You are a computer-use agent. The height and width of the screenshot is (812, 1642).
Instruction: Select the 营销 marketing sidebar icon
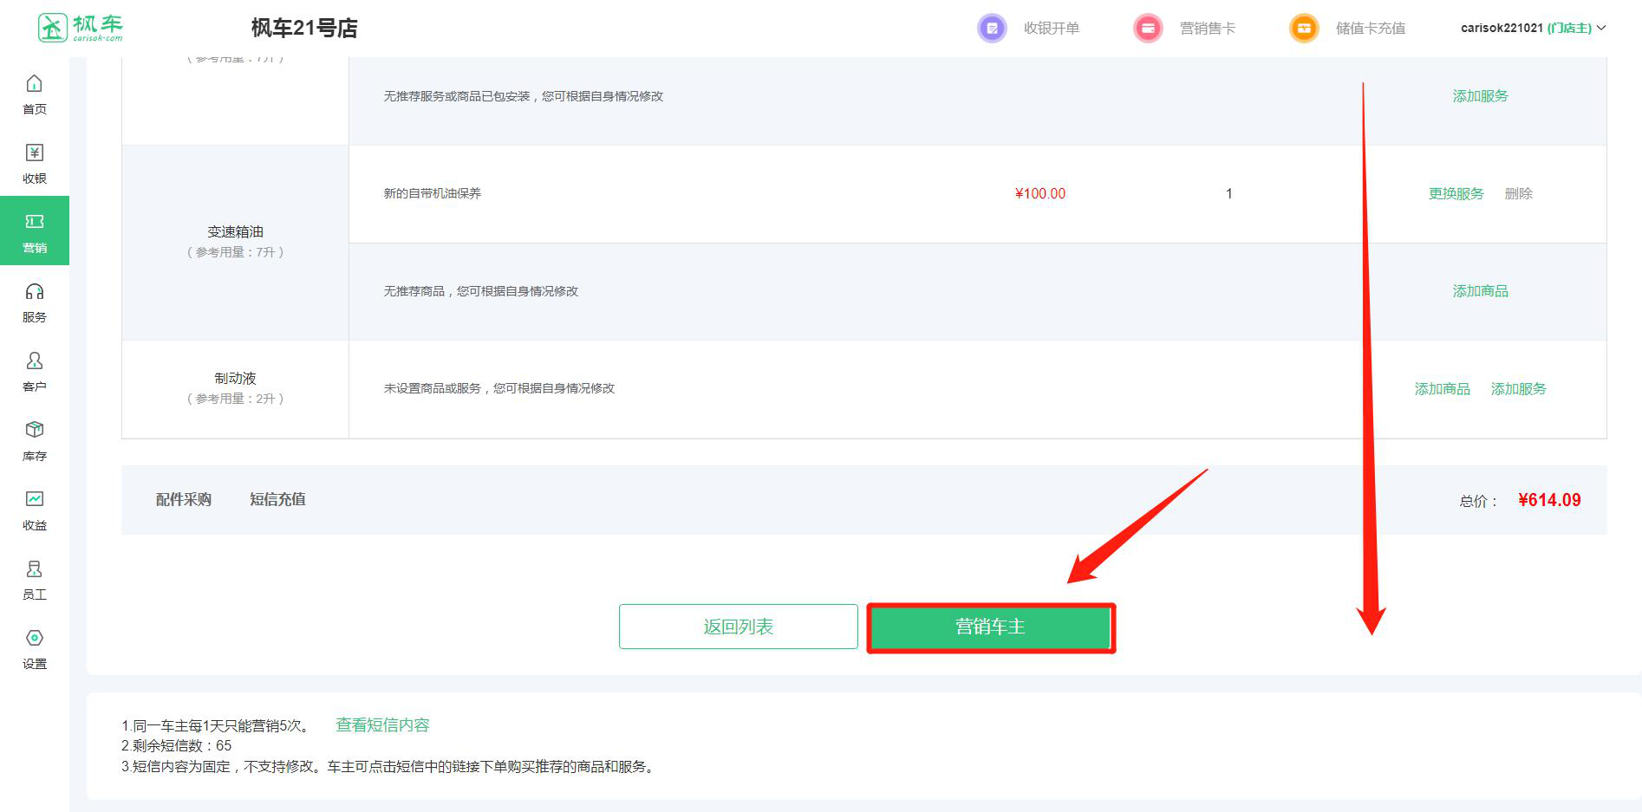[x=35, y=222]
